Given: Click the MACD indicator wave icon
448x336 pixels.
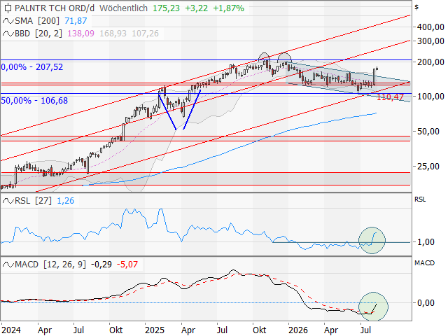Looking at the screenshot, I should [x=8, y=265].
